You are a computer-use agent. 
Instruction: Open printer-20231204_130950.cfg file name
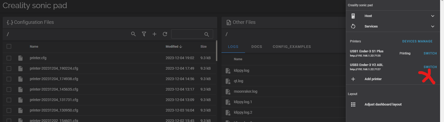pyautogui.click(x=54, y=110)
